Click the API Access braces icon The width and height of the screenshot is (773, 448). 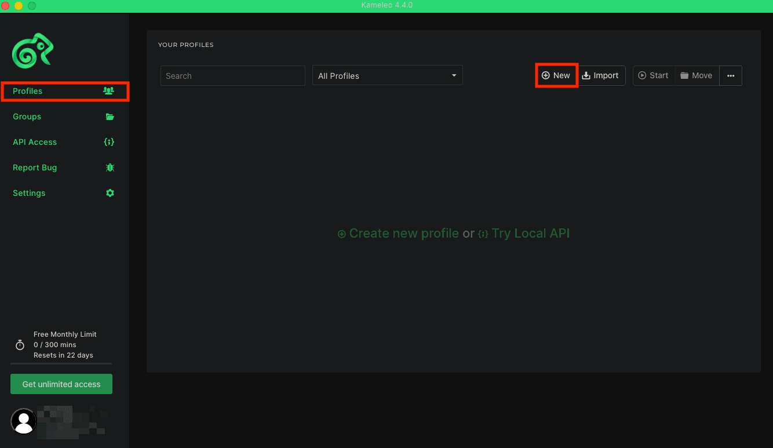(110, 142)
